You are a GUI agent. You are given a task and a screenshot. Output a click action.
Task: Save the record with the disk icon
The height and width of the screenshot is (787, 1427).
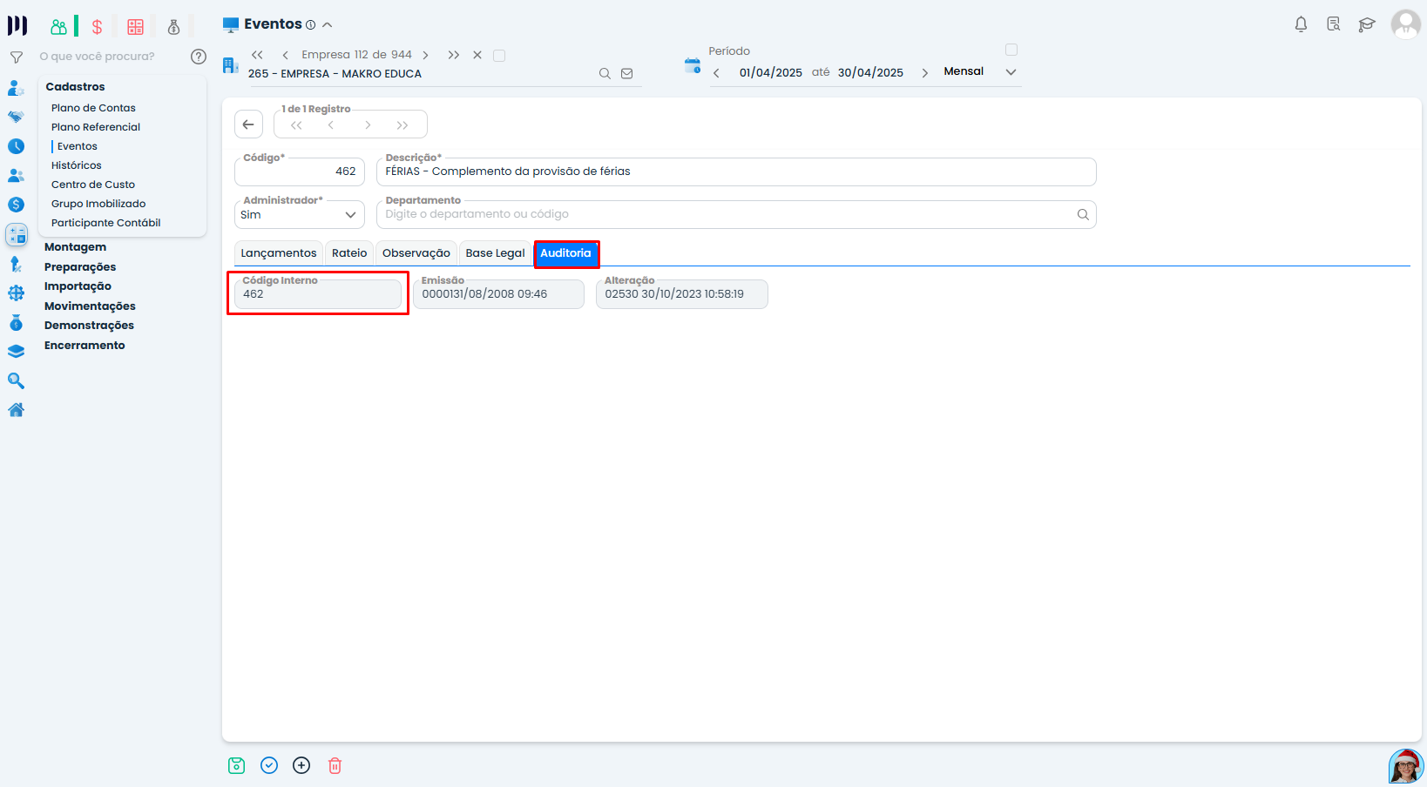[236, 764]
